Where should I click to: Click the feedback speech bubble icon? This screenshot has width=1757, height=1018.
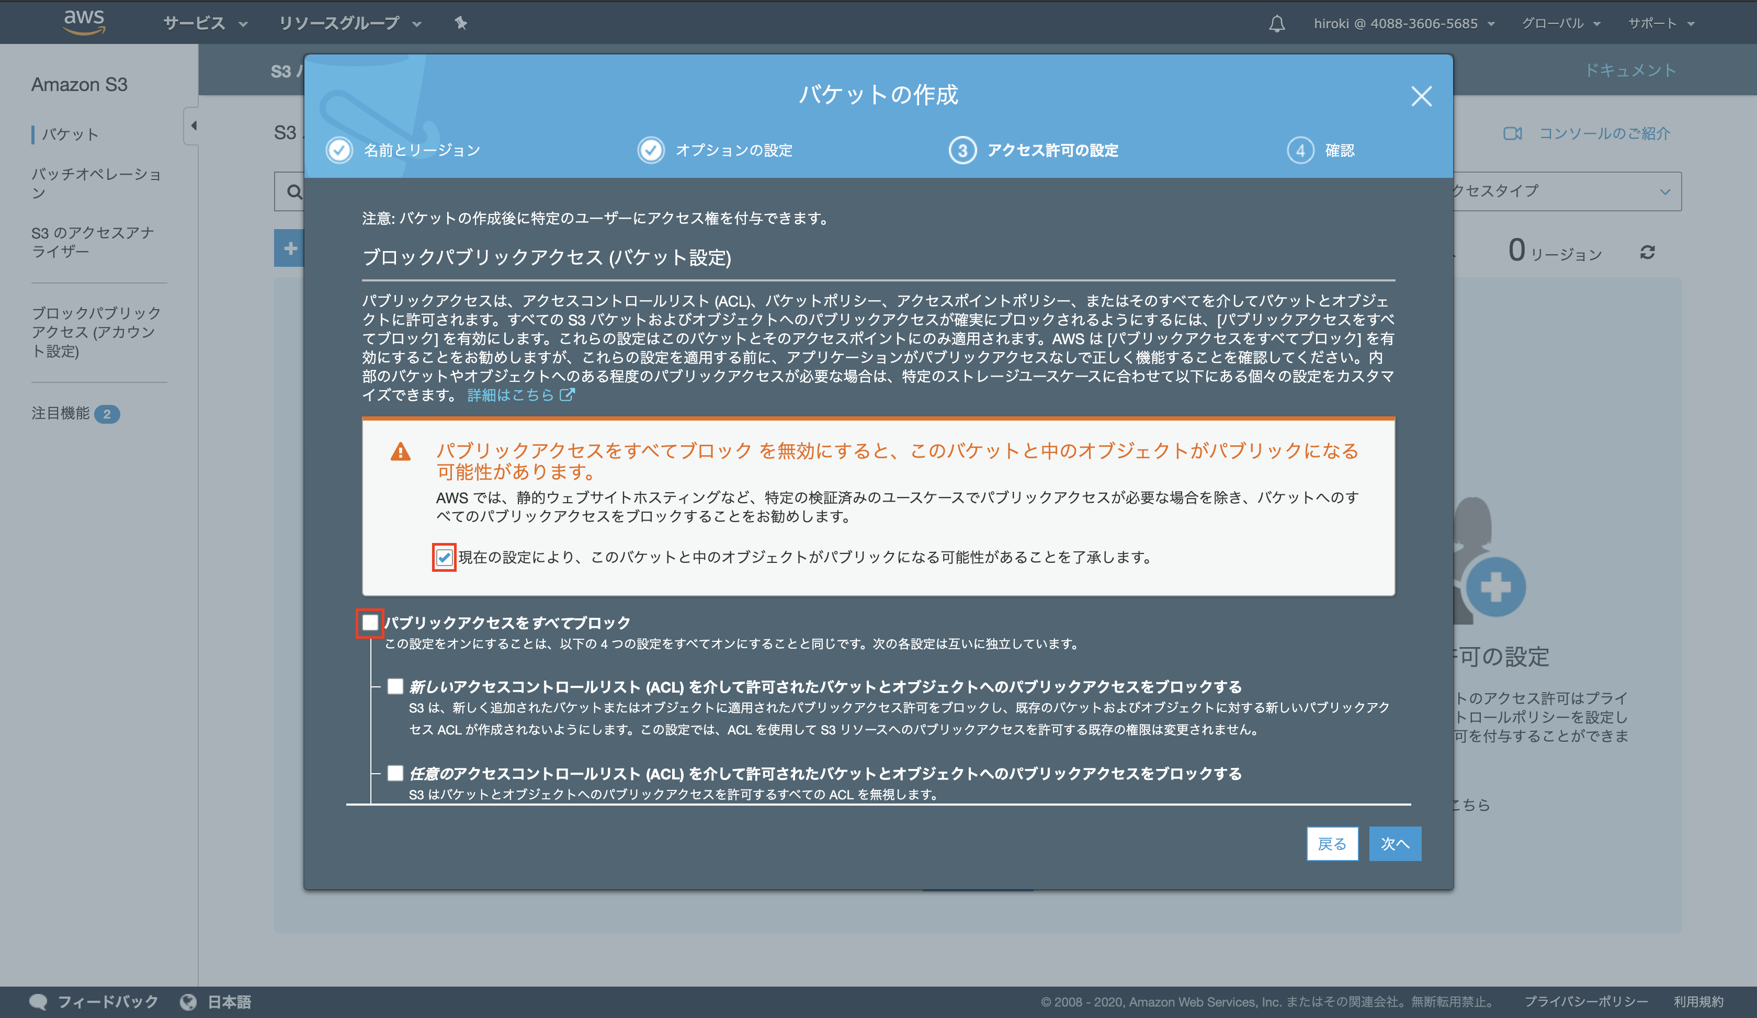tap(38, 1001)
